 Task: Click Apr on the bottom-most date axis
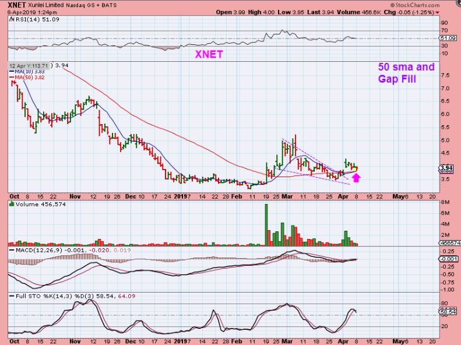pos(343,342)
